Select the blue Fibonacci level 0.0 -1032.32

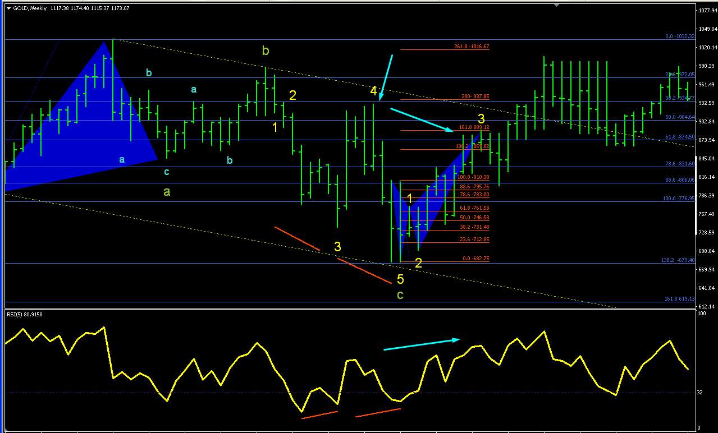pos(680,36)
